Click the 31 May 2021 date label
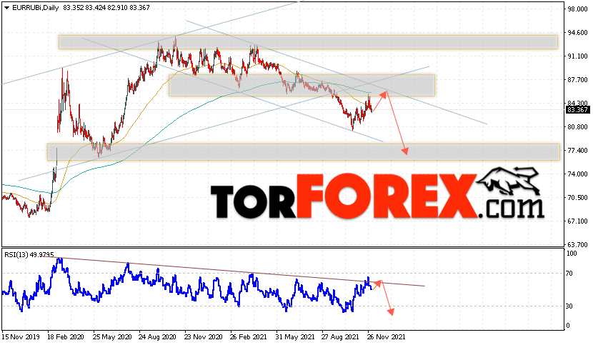 [295, 336]
